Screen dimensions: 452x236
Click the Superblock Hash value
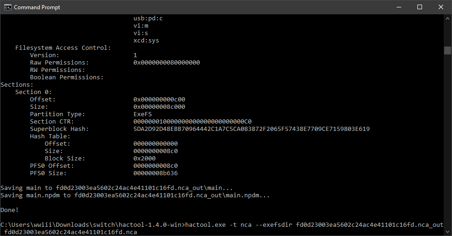click(251, 129)
